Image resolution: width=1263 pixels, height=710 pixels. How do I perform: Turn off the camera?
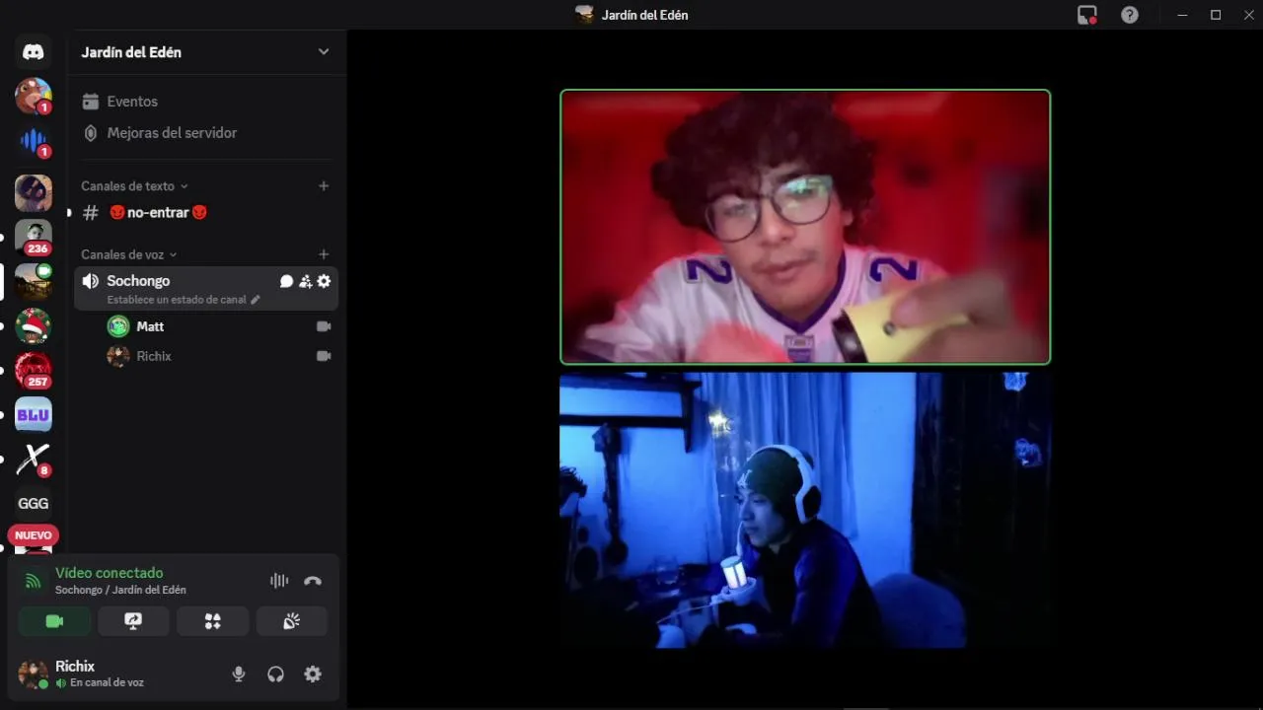coord(54,621)
